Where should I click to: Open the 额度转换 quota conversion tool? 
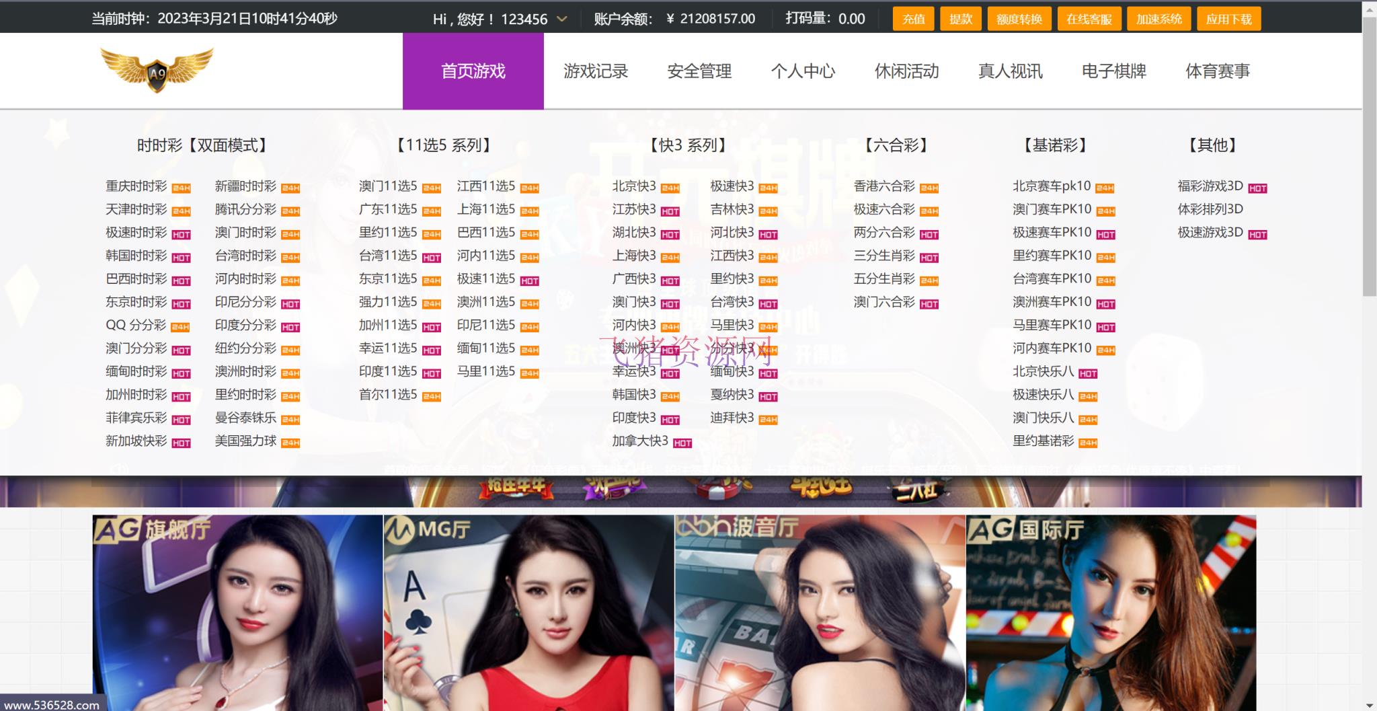tap(1017, 19)
